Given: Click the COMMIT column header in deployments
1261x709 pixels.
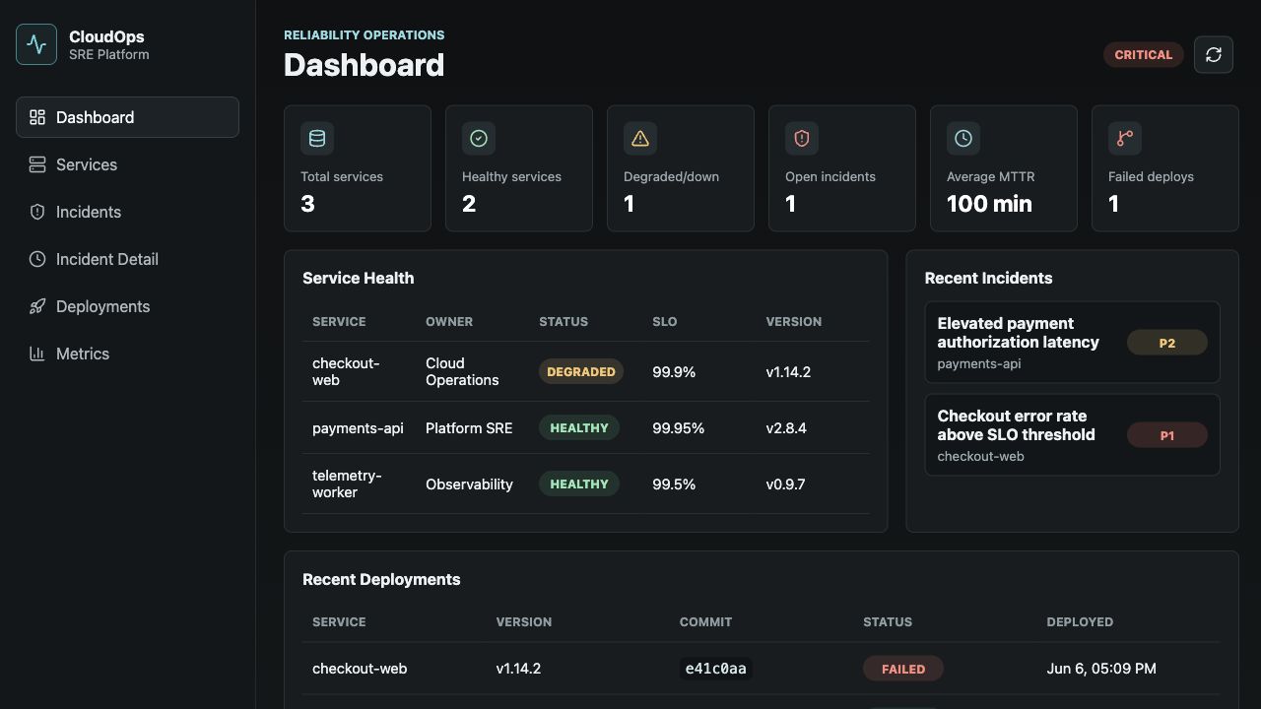Looking at the screenshot, I should click(x=705, y=622).
